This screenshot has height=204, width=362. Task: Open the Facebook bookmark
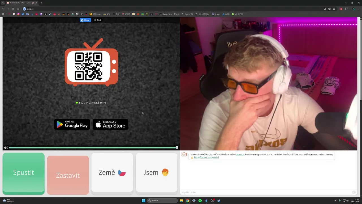pos(23,14)
